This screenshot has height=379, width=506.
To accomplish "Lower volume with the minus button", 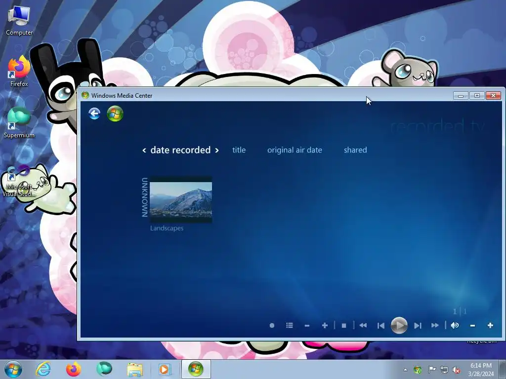I will click(472, 326).
